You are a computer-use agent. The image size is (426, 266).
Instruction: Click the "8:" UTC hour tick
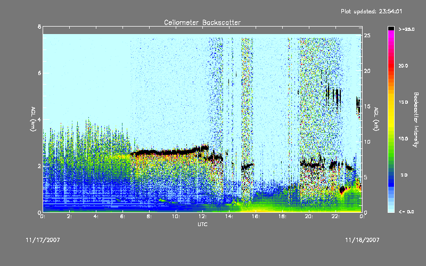(149, 217)
